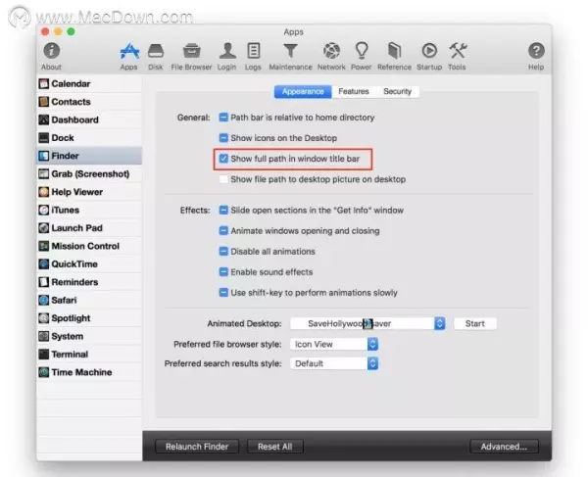Switch to the Features tab
The width and height of the screenshot is (588, 477).
point(354,91)
